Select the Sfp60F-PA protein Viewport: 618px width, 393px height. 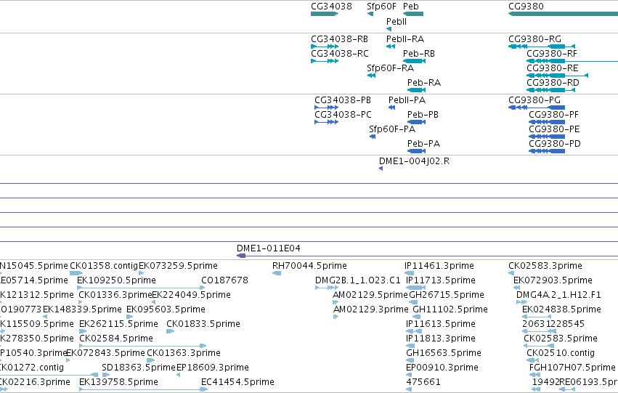pyautogui.click(x=373, y=137)
